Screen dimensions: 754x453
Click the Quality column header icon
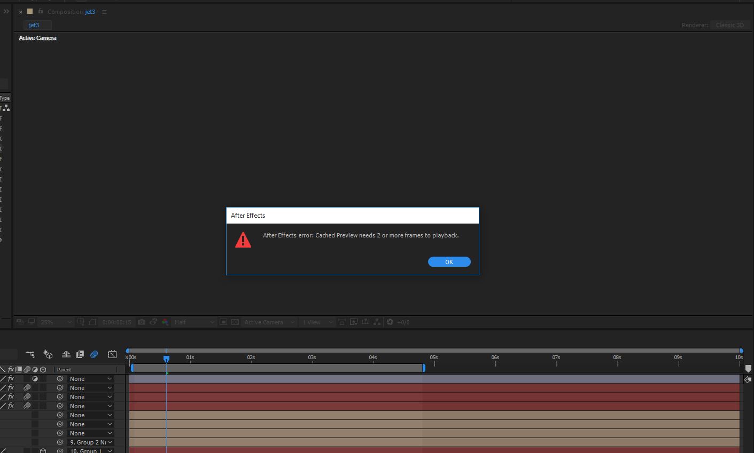[x=3, y=369]
